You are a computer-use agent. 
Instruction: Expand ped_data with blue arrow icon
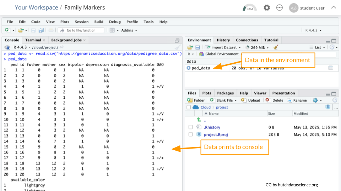click(189, 68)
